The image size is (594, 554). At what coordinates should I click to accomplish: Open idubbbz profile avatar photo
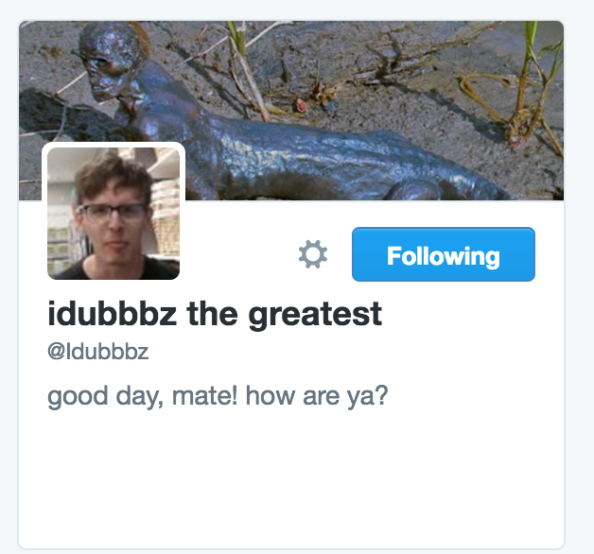coord(114,214)
